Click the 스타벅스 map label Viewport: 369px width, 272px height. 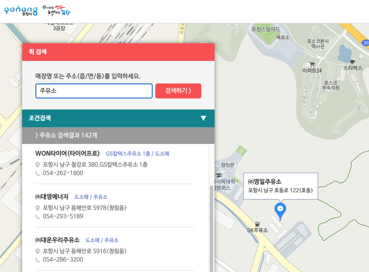353,68
